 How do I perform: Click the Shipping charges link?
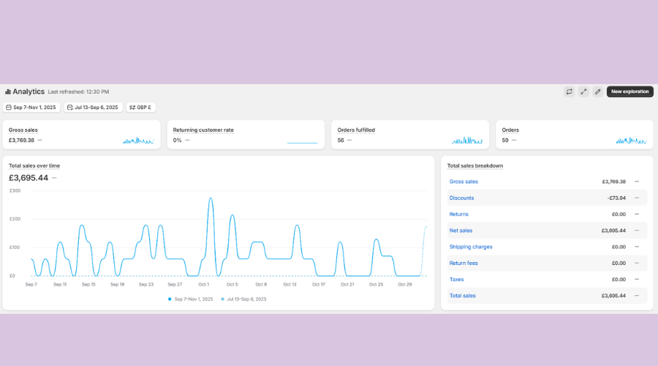[471, 247]
